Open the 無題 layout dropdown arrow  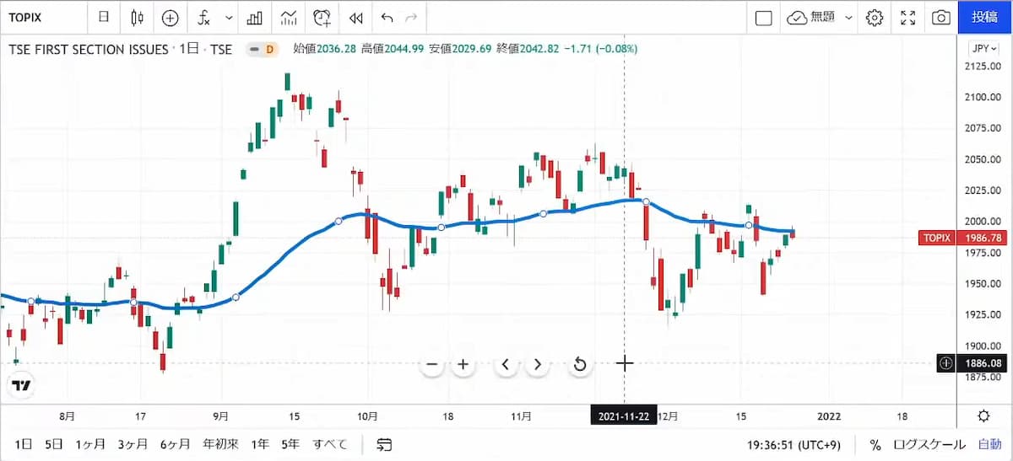click(x=848, y=17)
